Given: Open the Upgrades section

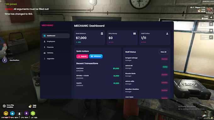Looking at the screenshot, I should [56, 59].
